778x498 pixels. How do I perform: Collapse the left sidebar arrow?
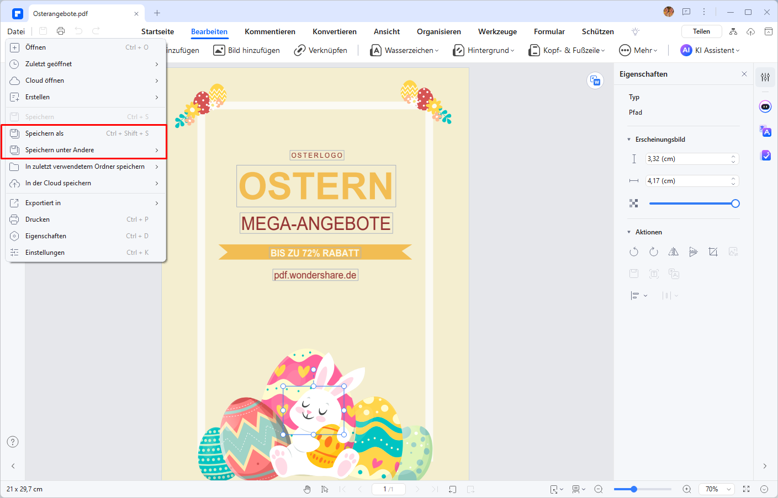pyautogui.click(x=13, y=466)
